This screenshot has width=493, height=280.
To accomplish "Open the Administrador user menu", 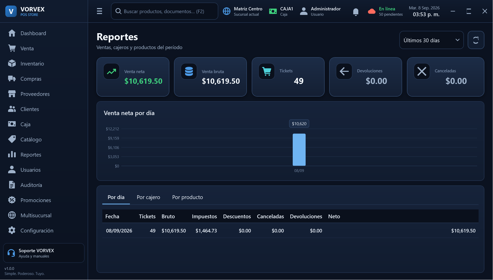I will point(320,11).
